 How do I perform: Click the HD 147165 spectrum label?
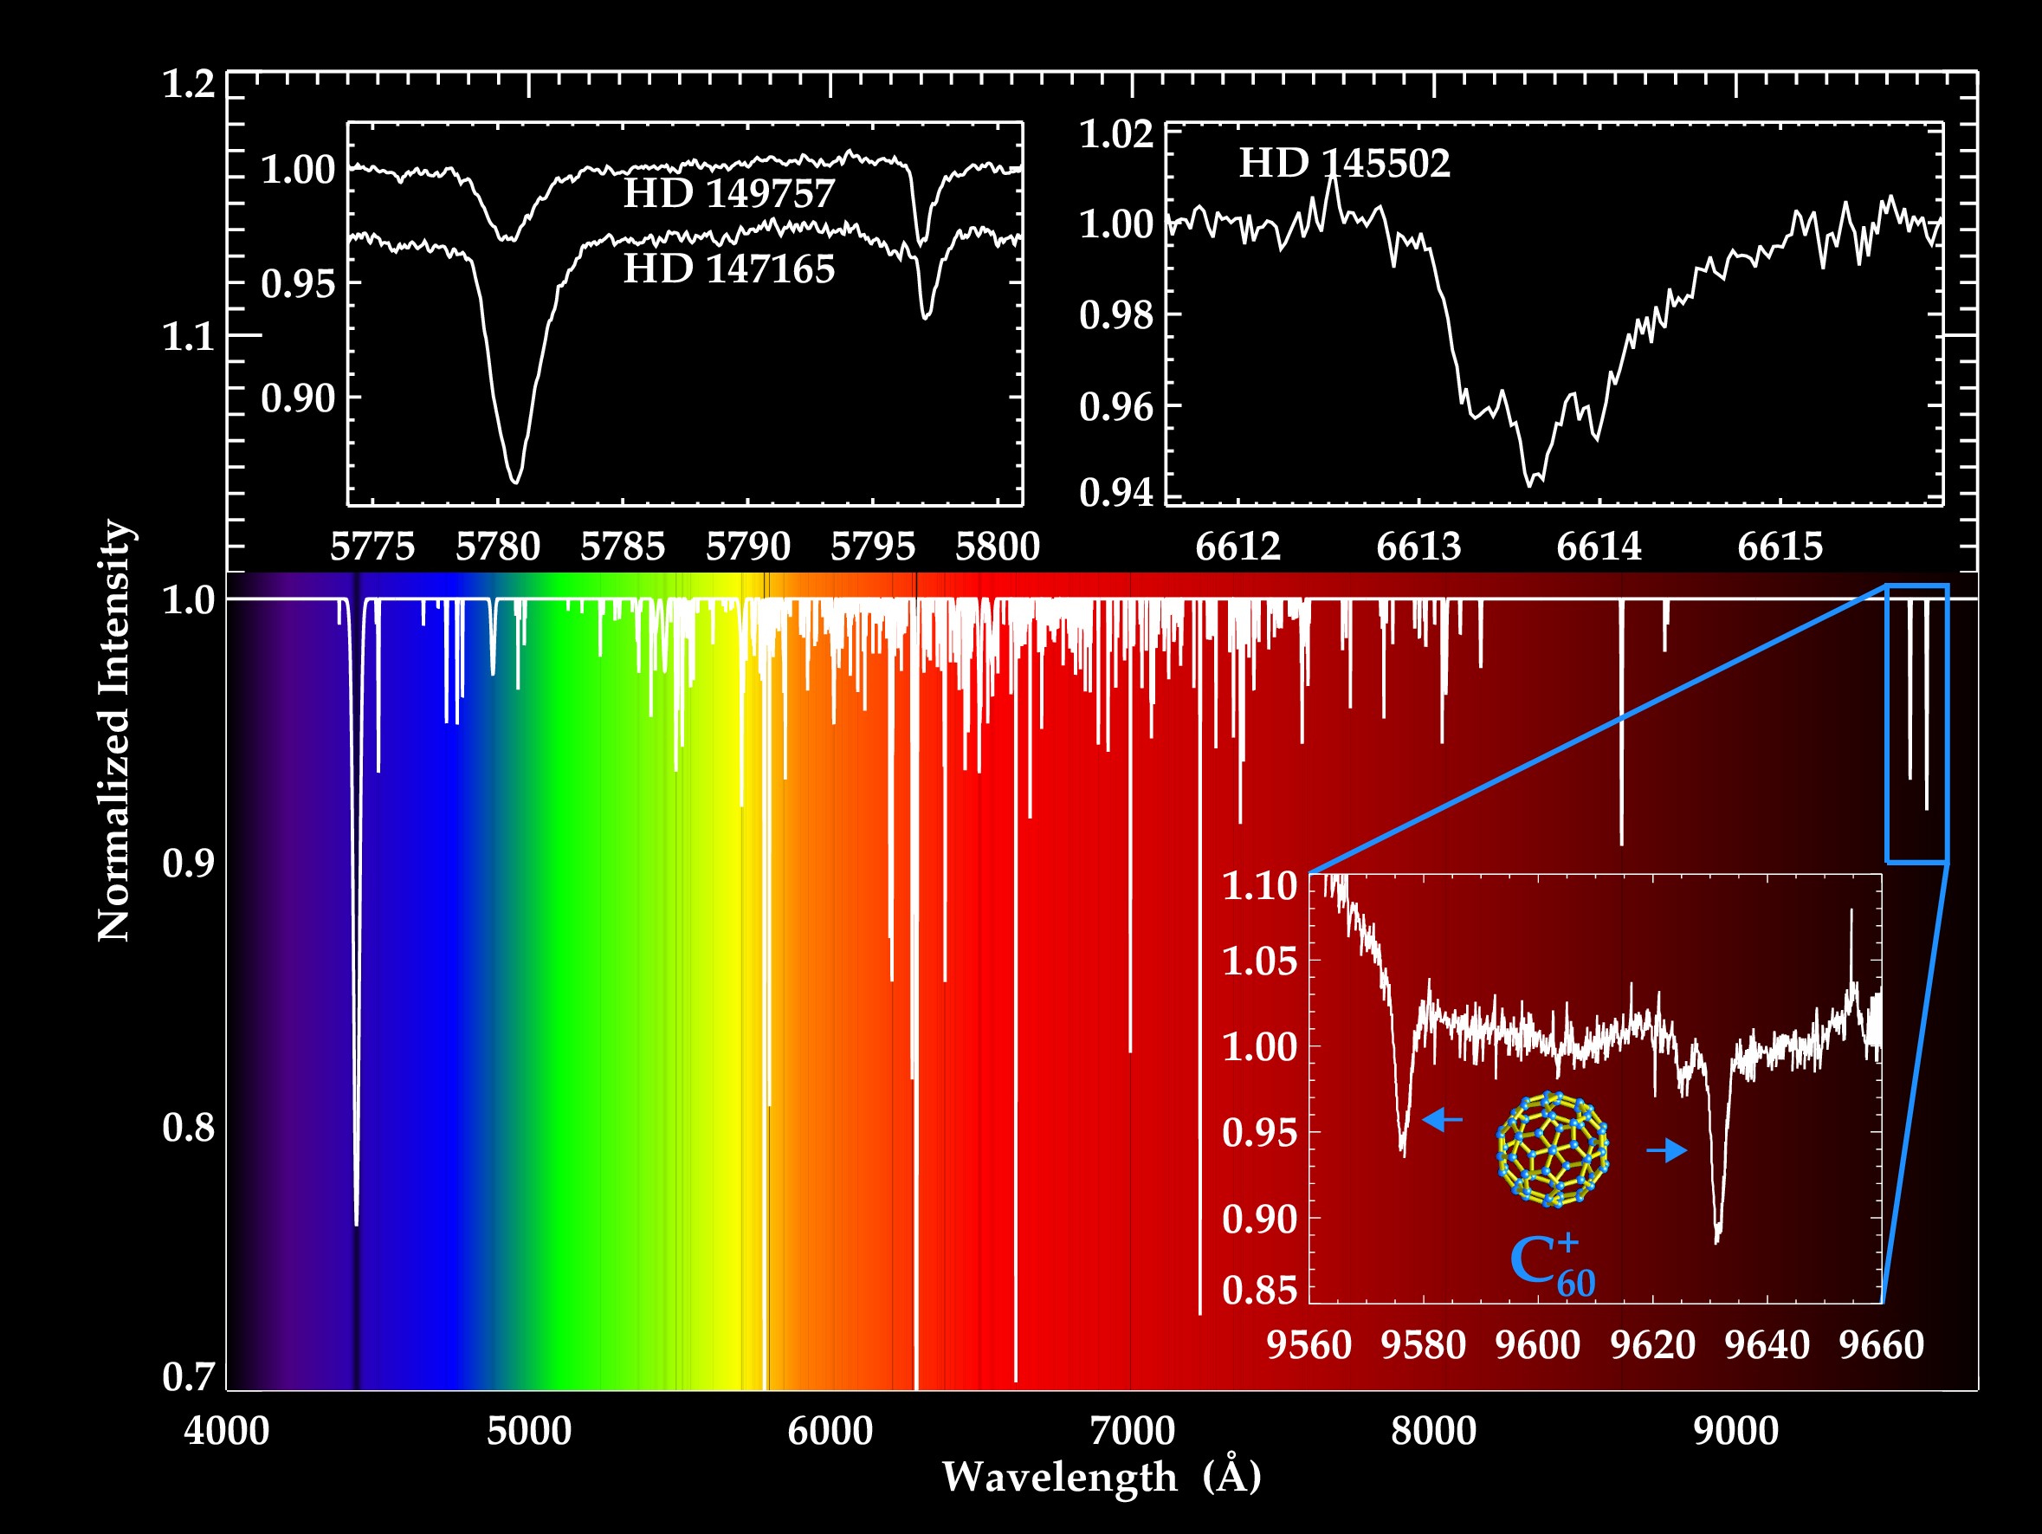coord(728,269)
